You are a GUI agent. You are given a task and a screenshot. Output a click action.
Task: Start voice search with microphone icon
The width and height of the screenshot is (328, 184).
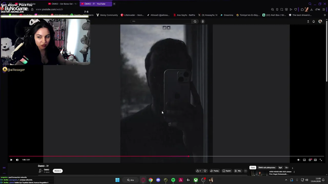click(203, 21)
